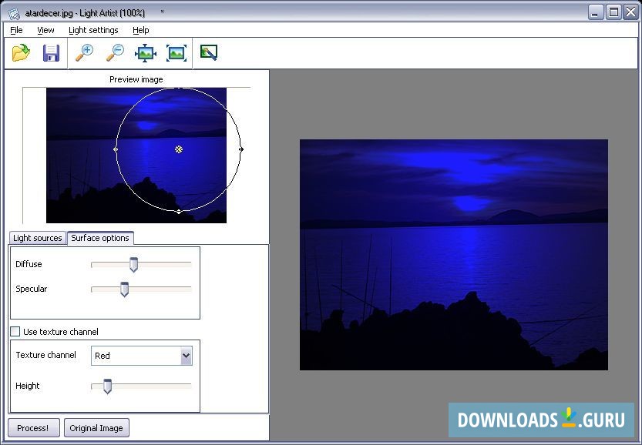
Task: Click the fit image to window icon
Action: pyautogui.click(x=145, y=52)
